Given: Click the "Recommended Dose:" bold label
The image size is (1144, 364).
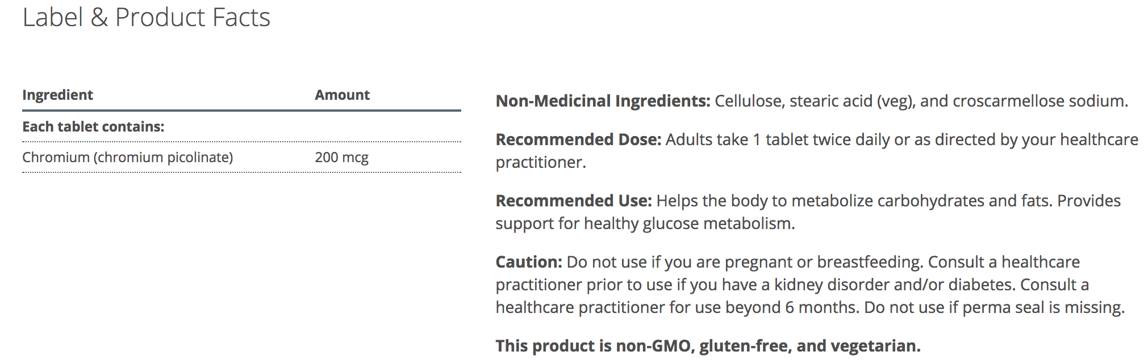Looking at the screenshot, I should point(578,139).
